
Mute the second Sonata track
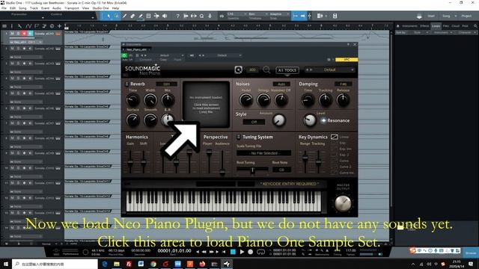(12, 49)
